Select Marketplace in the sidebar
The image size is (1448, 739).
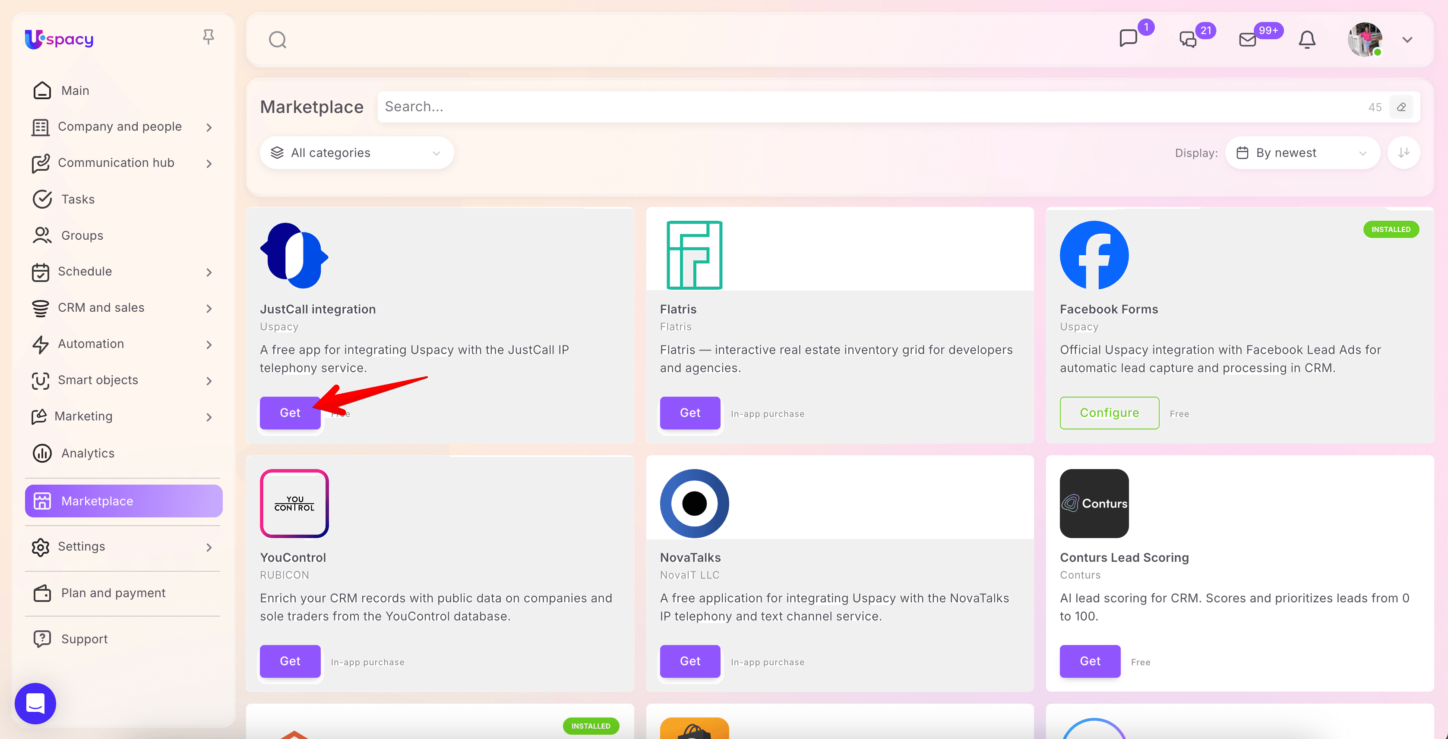(123, 501)
